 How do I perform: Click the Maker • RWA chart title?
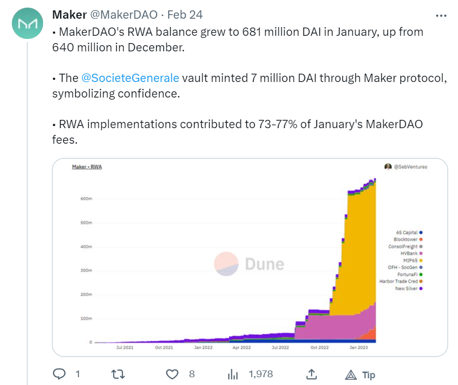pos(86,167)
